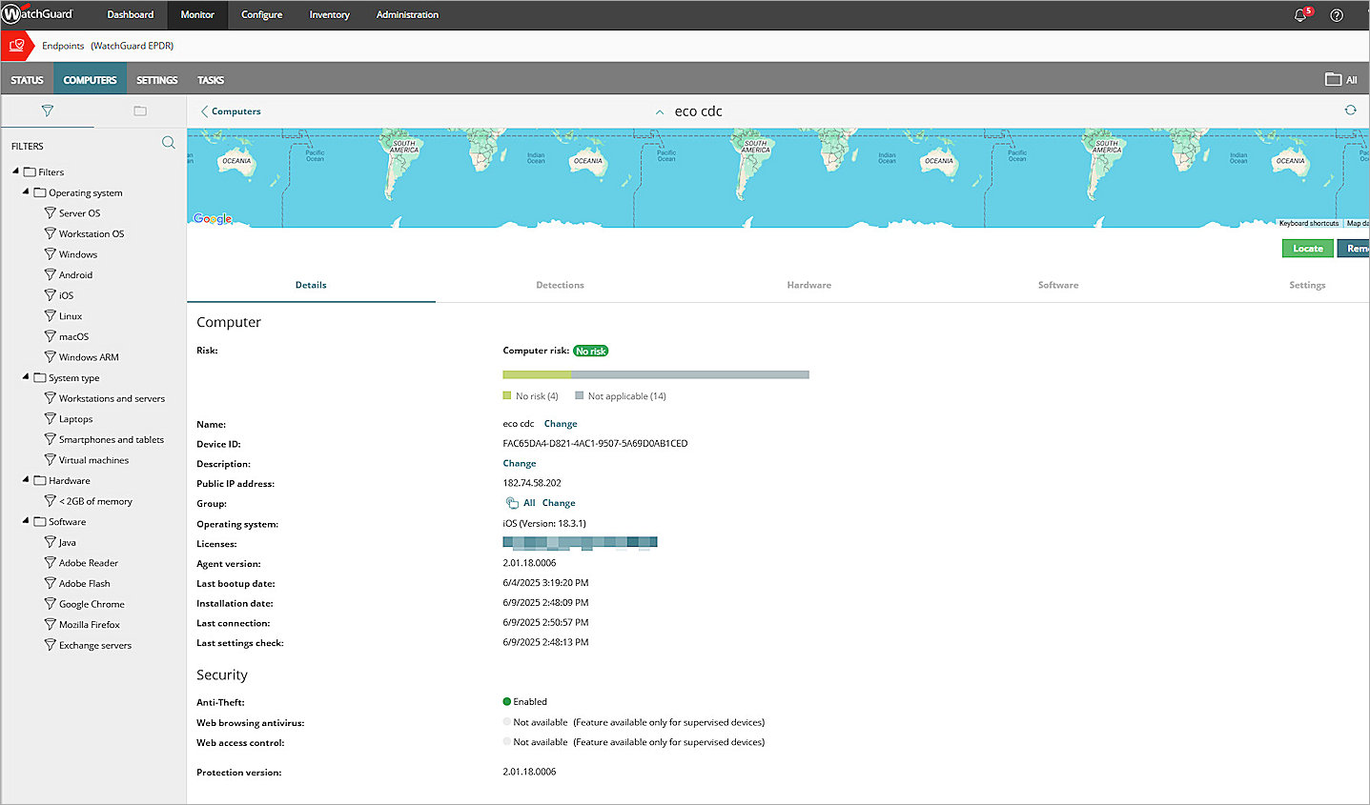
Task: Click Change link for Description
Action: pyautogui.click(x=520, y=464)
